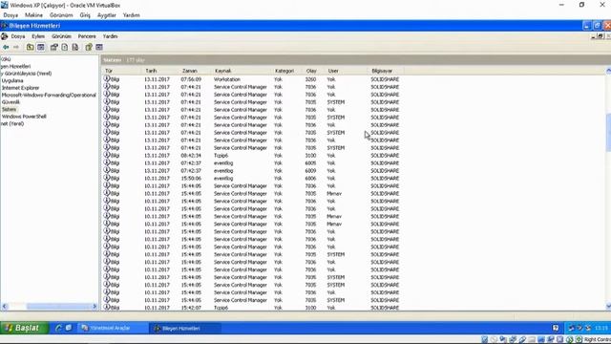Screen dimensions: 611x344
Task: Open the VirtualBox Aygıtlar menu
Action: coord(107,15)
